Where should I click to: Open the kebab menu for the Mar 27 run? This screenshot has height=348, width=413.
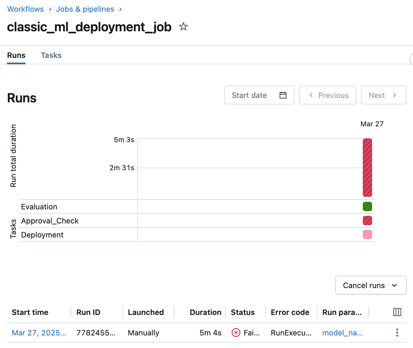397,333
